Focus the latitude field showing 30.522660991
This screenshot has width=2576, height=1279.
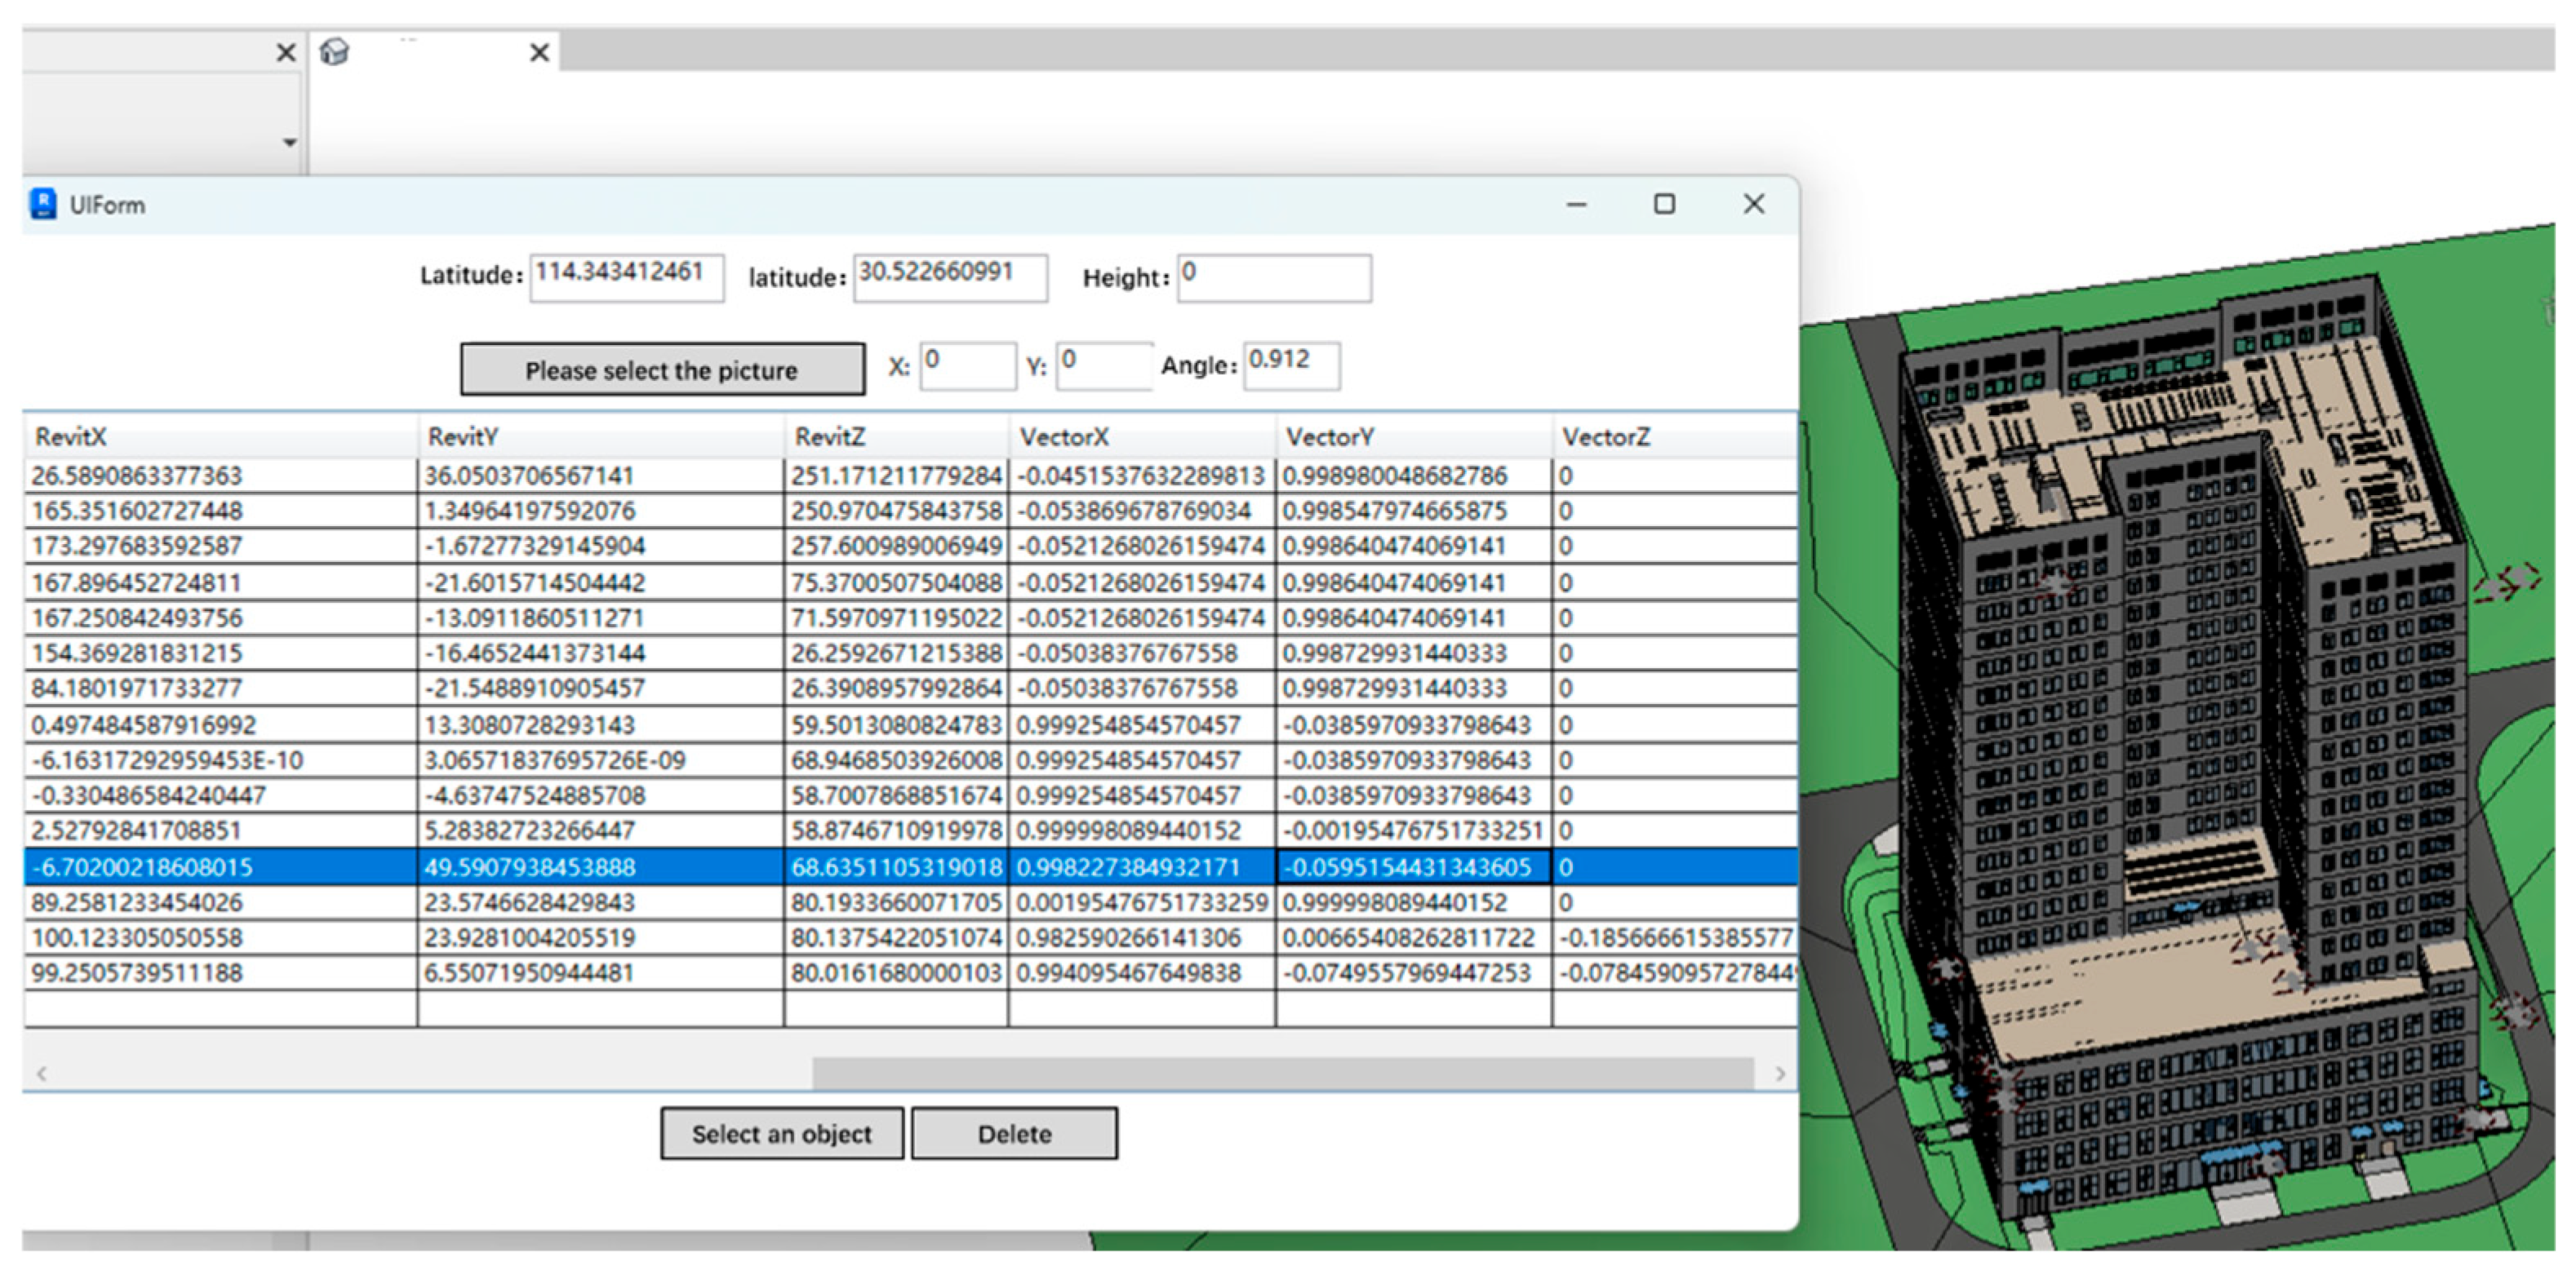coord(949,277)
